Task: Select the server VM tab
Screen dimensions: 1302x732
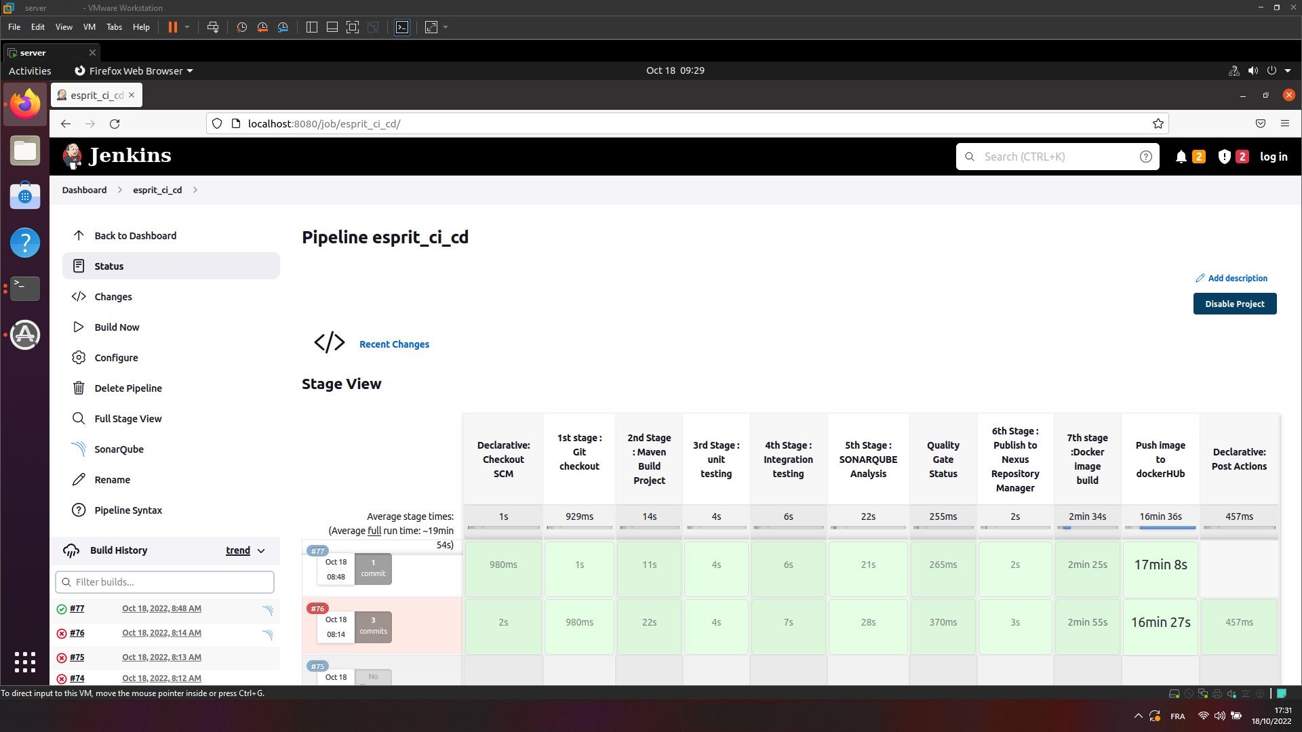Action: (33, 52)
